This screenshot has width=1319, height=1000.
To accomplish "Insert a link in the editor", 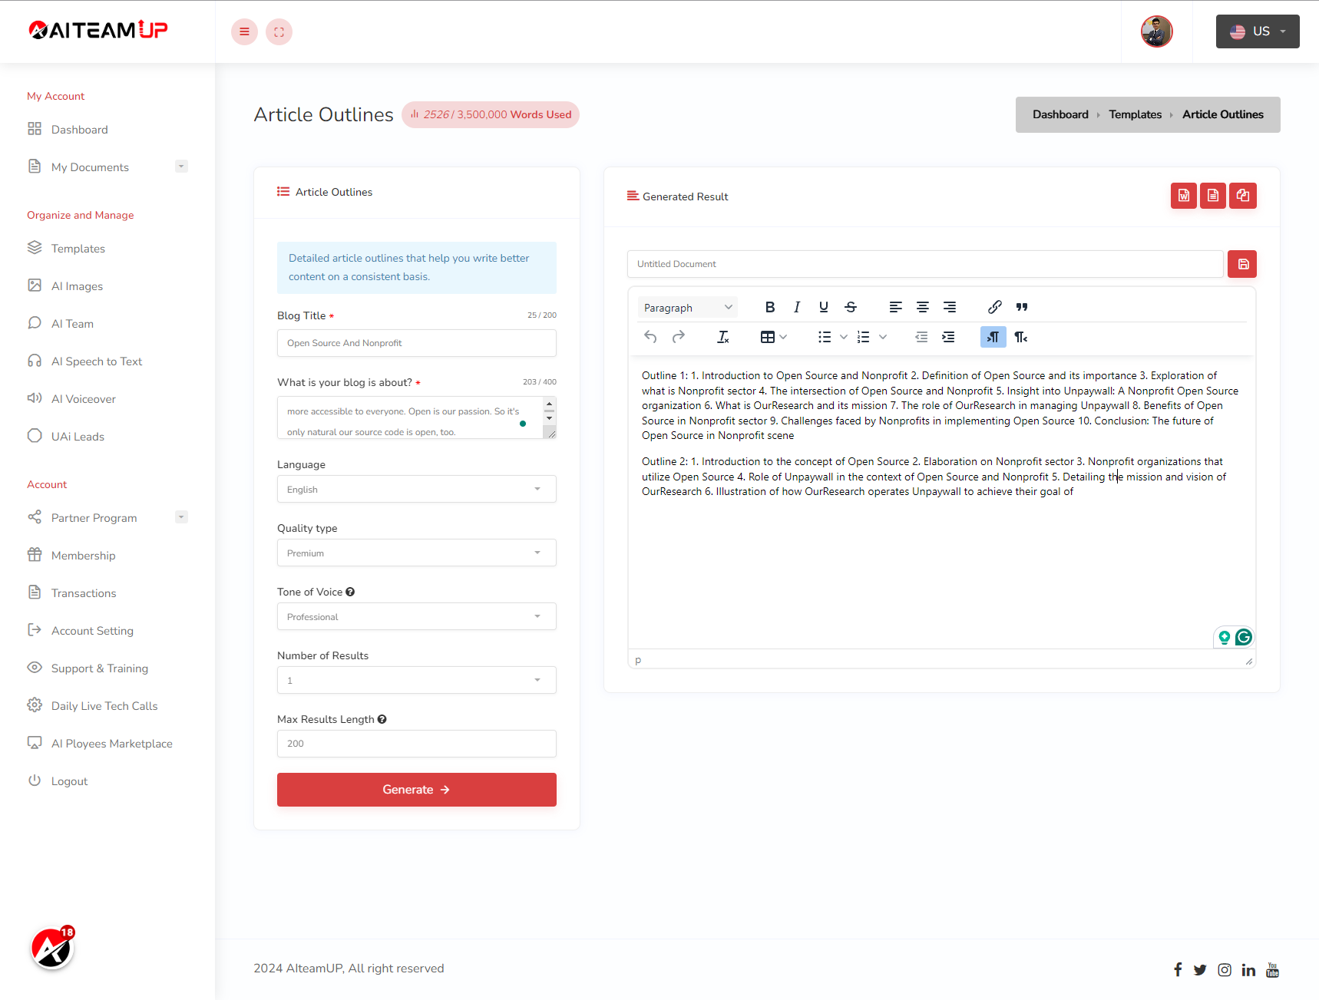I will pyautogui.click(x=995, y=307).
